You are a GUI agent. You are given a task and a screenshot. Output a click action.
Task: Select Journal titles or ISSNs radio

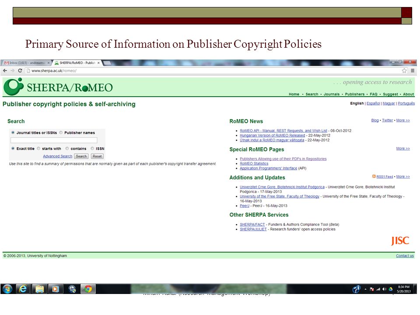(13, 132)
